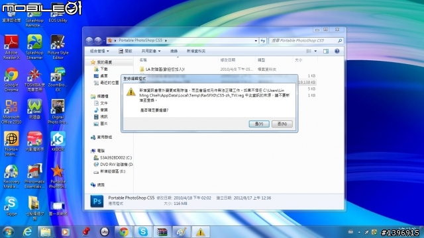Image resolution: width=424 pixels, height=238 pixels.
Task: Open Splashtop Remote desktop icon
Action: pyautogui.click(x=34, y=16)
